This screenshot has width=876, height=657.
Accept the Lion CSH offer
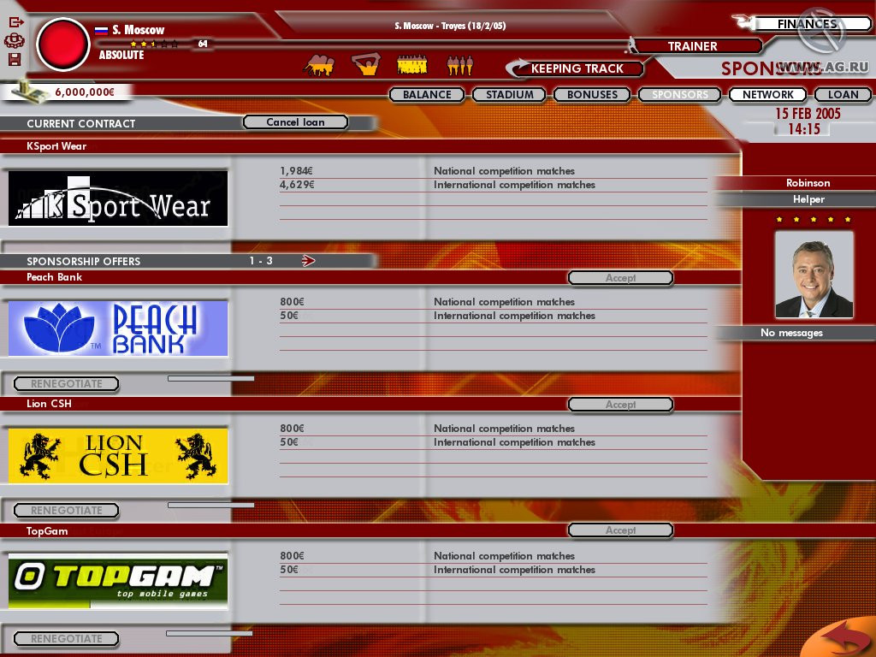coord(621,405)
